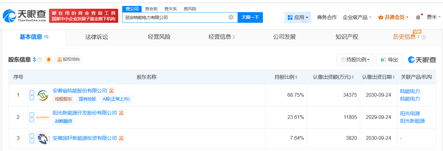Open equity structure icon next to 阳光新能源开发股份有限公司
The width and height of the screenshot is (443, 151).
click(121, 113)
